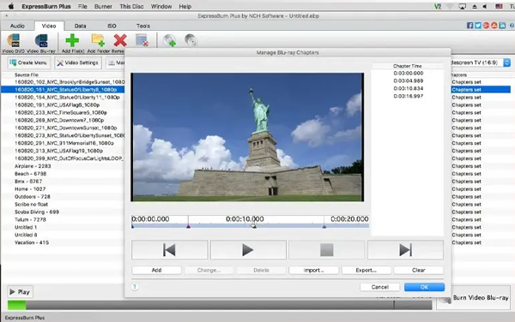Screen dimensions: 515x322
Task: Click the plain grey disc icon in toolbar
Action: click(191, 40)
